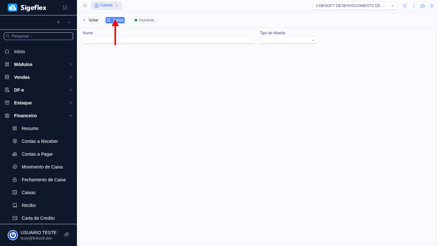The image size is (438, 246).
Task: Click the Sigeflex logo
Action: pos(27,8)
